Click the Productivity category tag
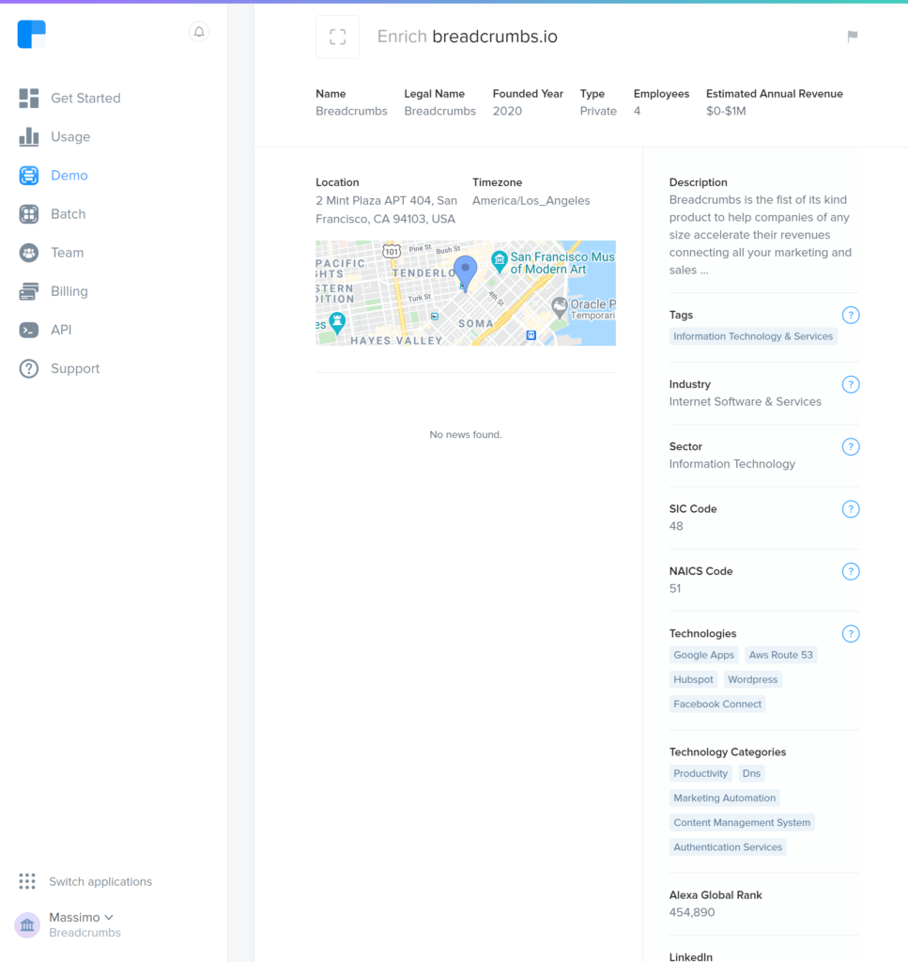 (x=700, y=773)
